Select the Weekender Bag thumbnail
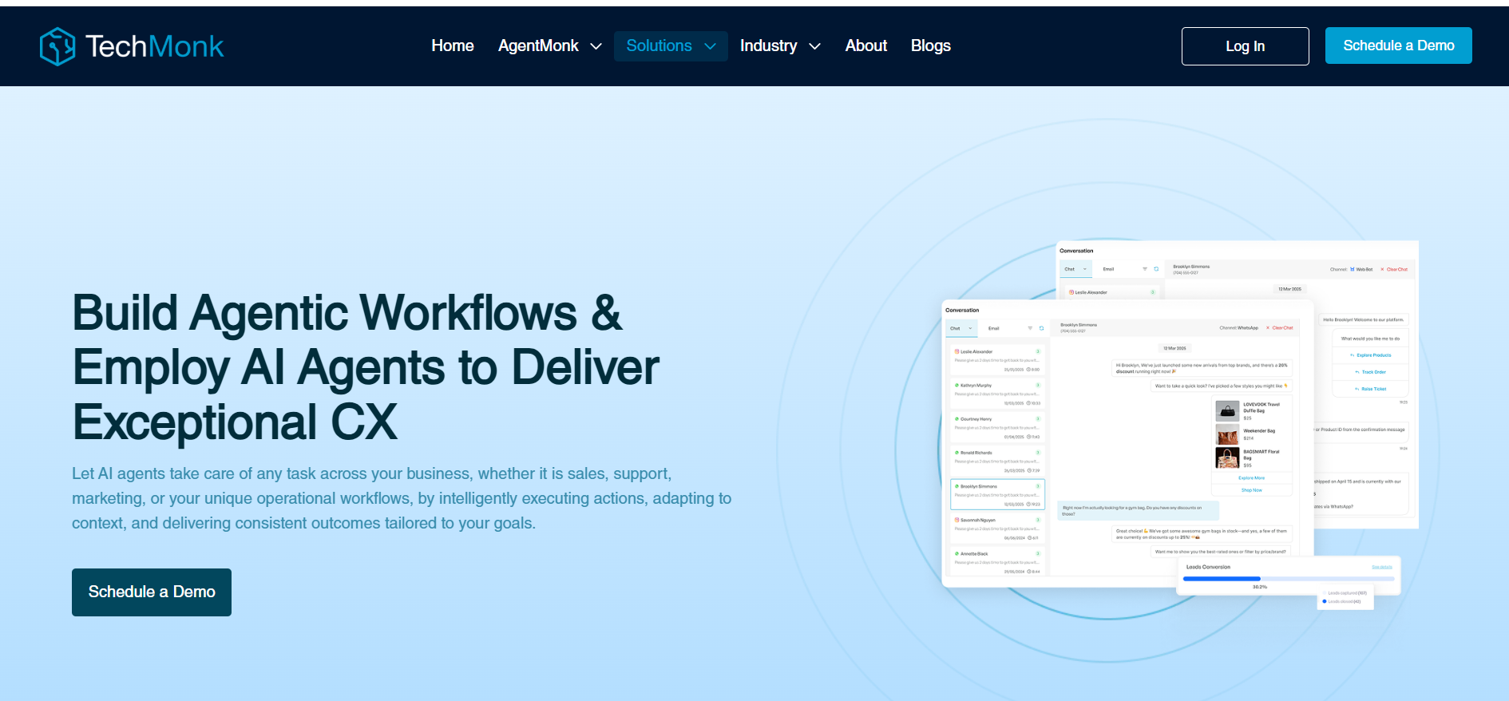Screen dimensions: 1509x701 pos(1227,434)
